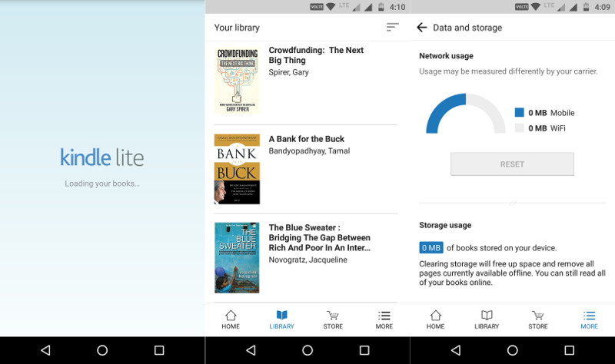Tap the 4:09 clock in status bar

pyautogui.click(x=602, y=7)
